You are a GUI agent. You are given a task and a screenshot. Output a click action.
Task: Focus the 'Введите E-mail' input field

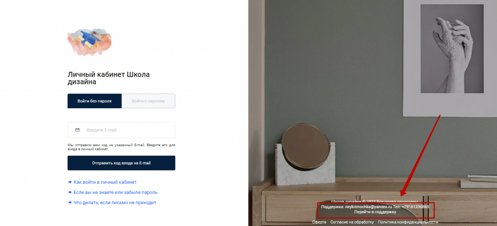pyautogui.click(x=121, y=130)
